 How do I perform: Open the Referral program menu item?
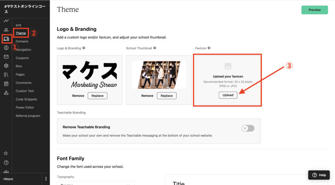28,116
